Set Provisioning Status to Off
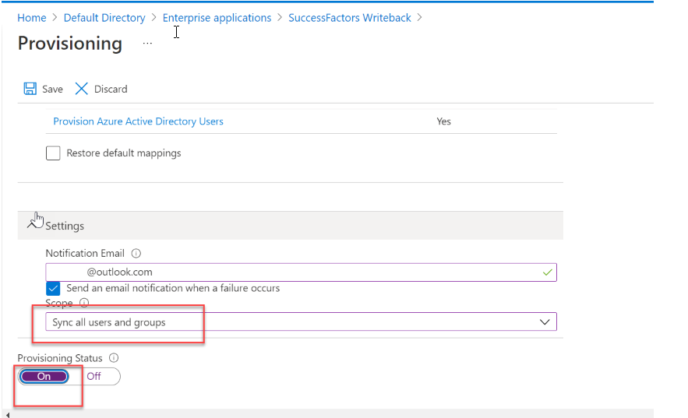The image size is (688, 418). (x=94, y=377)
